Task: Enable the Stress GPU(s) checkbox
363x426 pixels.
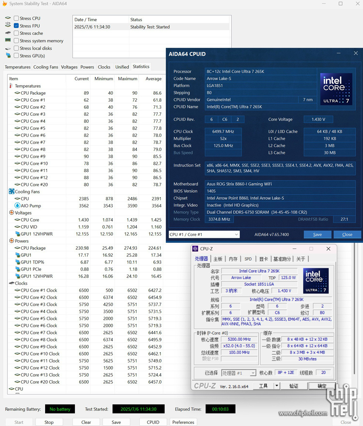Action: click(x=16, y=55)
